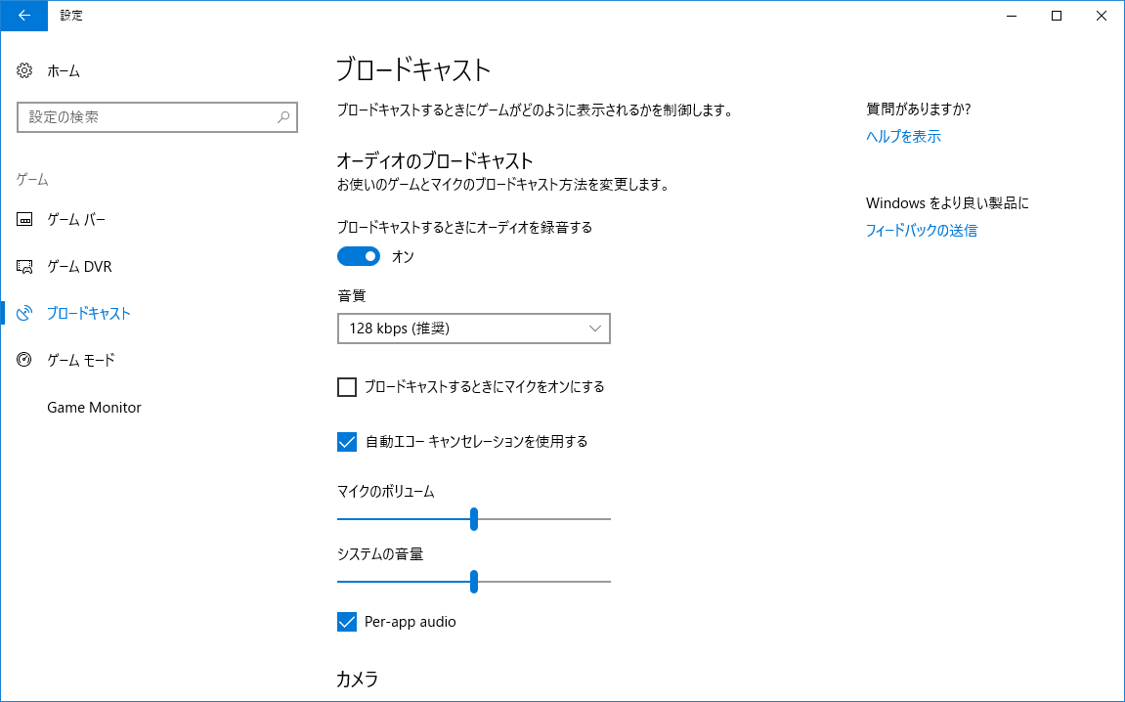Screen dimensions: 1125x702
Task: Click フィードバックの送信 link
Action: coord(920,231)
